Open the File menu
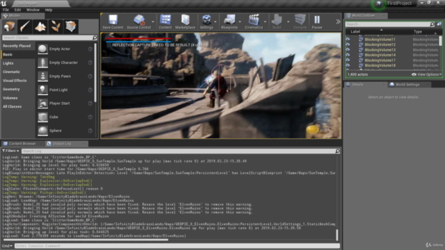The image size is (445, 250). (x=6, y=10)
